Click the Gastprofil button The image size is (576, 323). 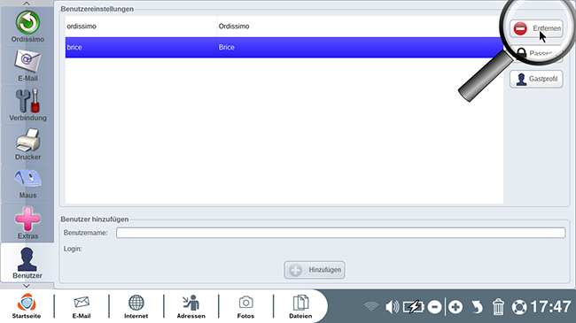click(x=536, y=79)
